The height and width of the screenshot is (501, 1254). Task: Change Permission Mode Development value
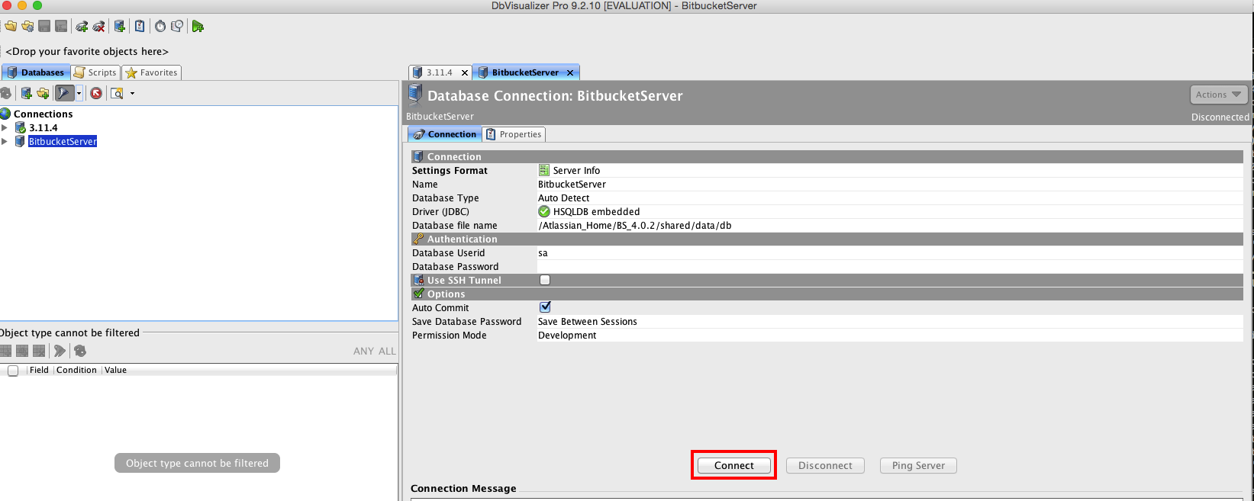890,335
